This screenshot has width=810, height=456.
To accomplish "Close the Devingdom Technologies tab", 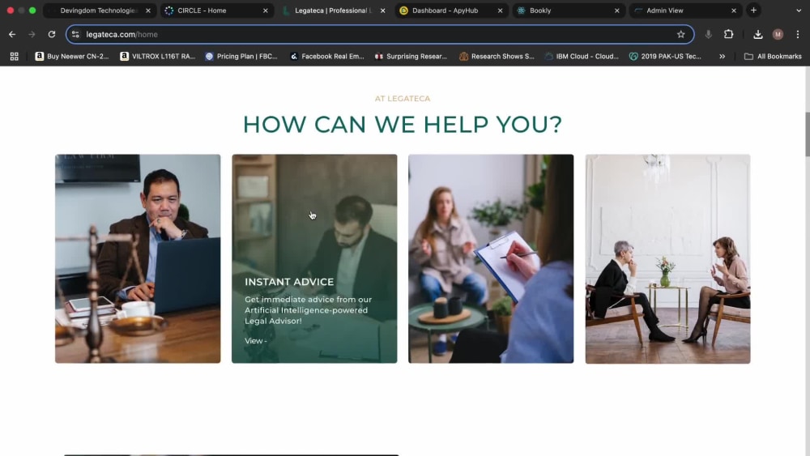I will pyautogui.click(x=147, y=11).
